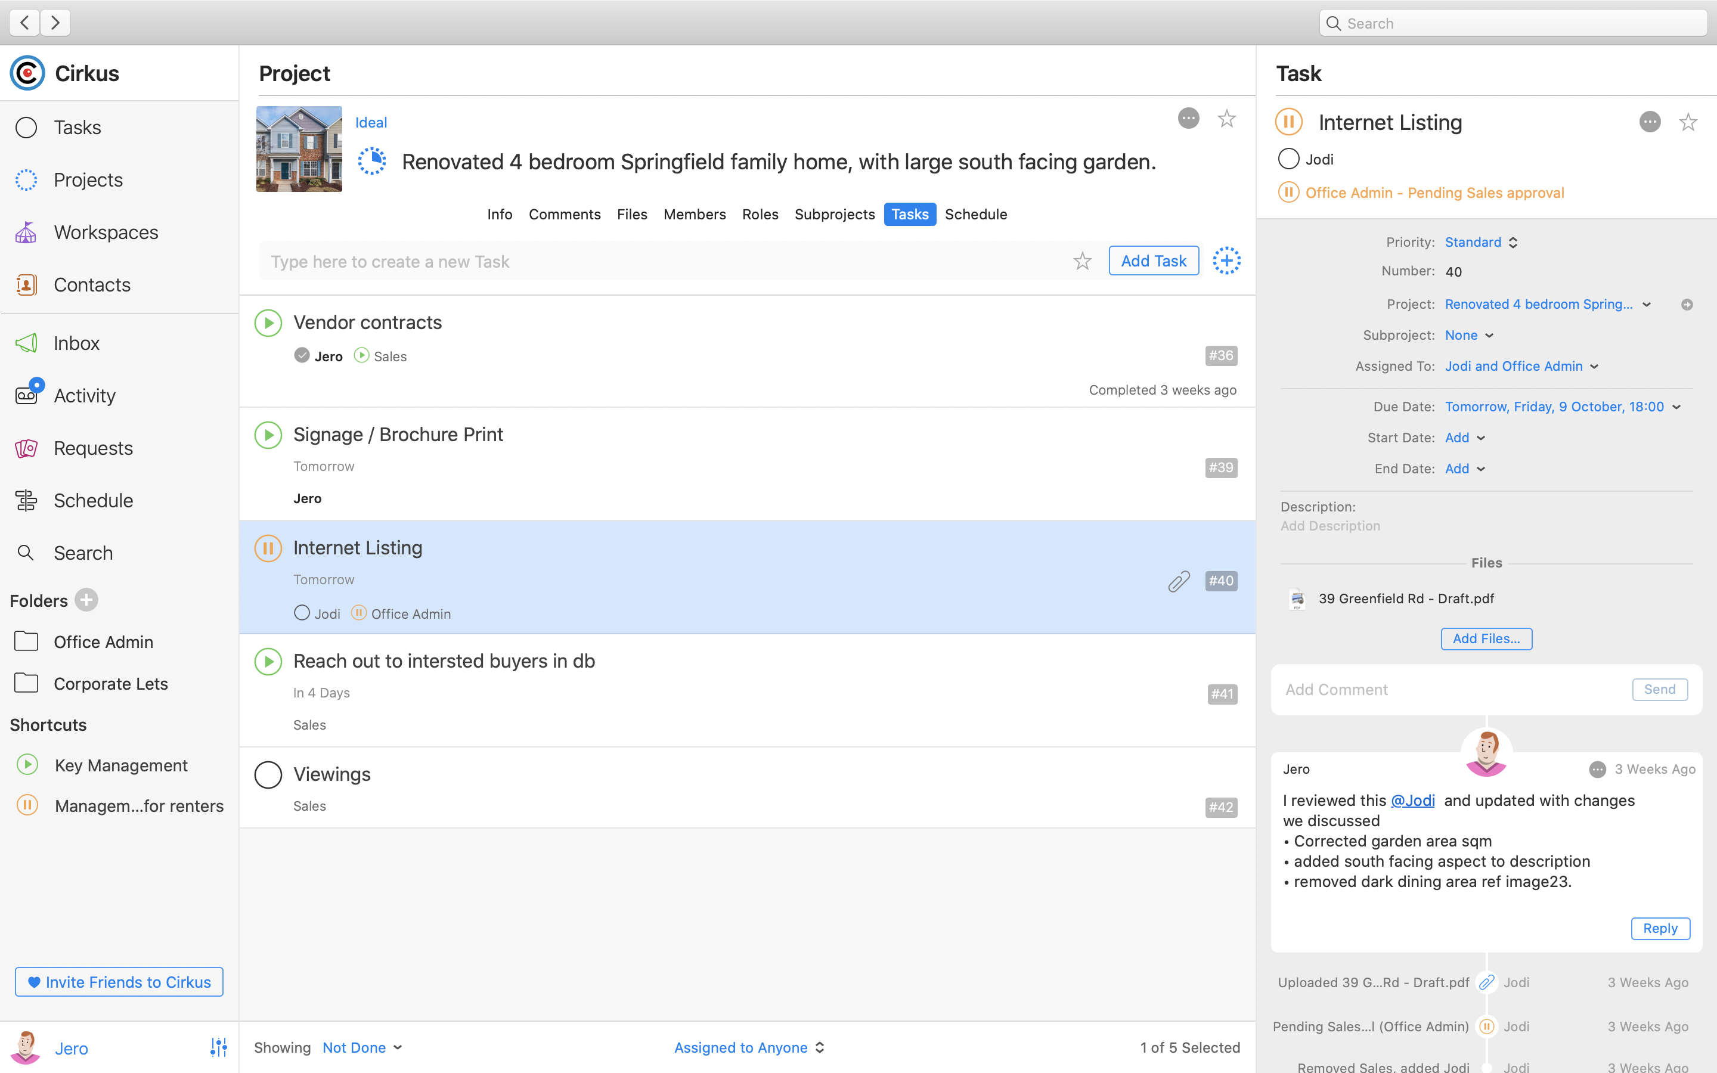The image size is (1717, 1073).
Task: Open the settings sliders icon beside Jero
Action: coord(219,1047)
